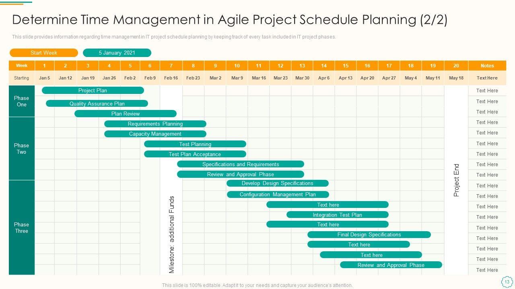Select the Integration Test Plan bar
The height and width of the screenshot is (289, 515).
[x=337, y=215]
